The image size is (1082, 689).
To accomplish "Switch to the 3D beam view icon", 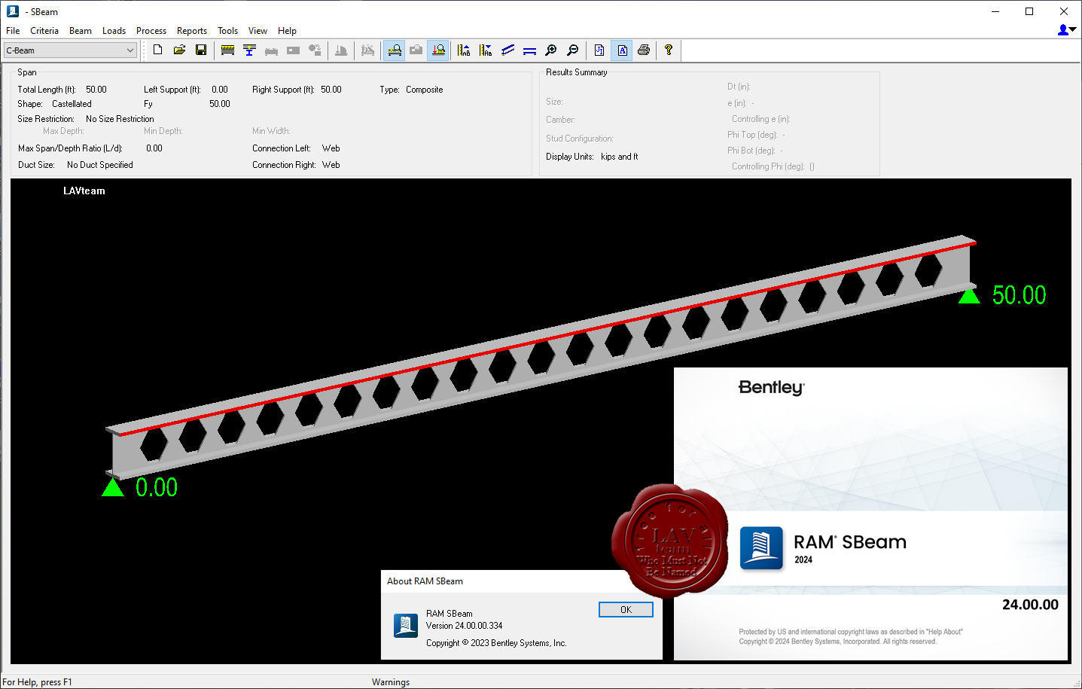I will (507, 50).
